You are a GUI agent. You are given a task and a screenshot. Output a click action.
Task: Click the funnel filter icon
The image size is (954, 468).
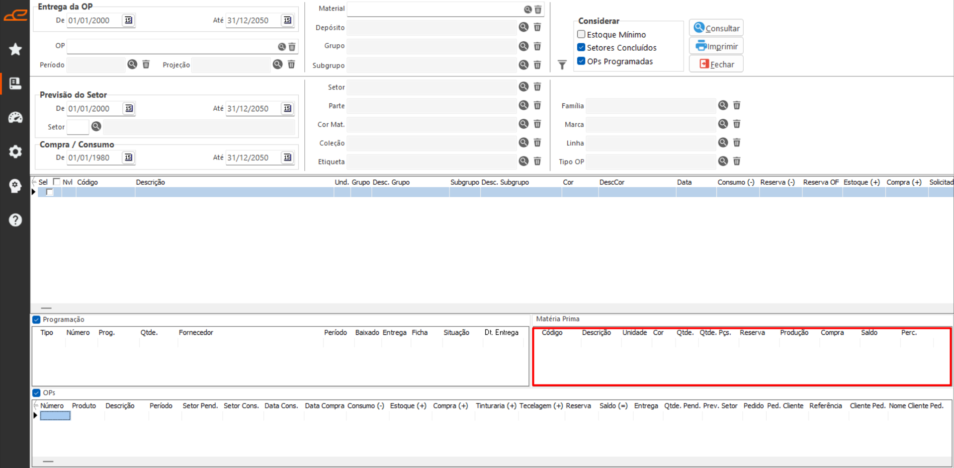pos(562,65)
